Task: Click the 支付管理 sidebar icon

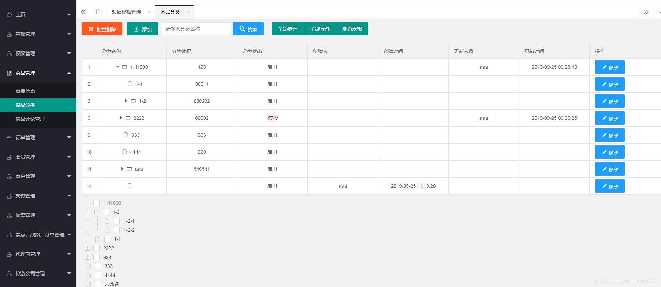Action: [9, 196]
